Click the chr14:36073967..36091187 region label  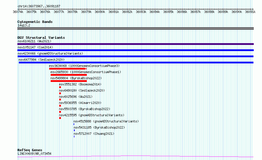pos(39,6)
